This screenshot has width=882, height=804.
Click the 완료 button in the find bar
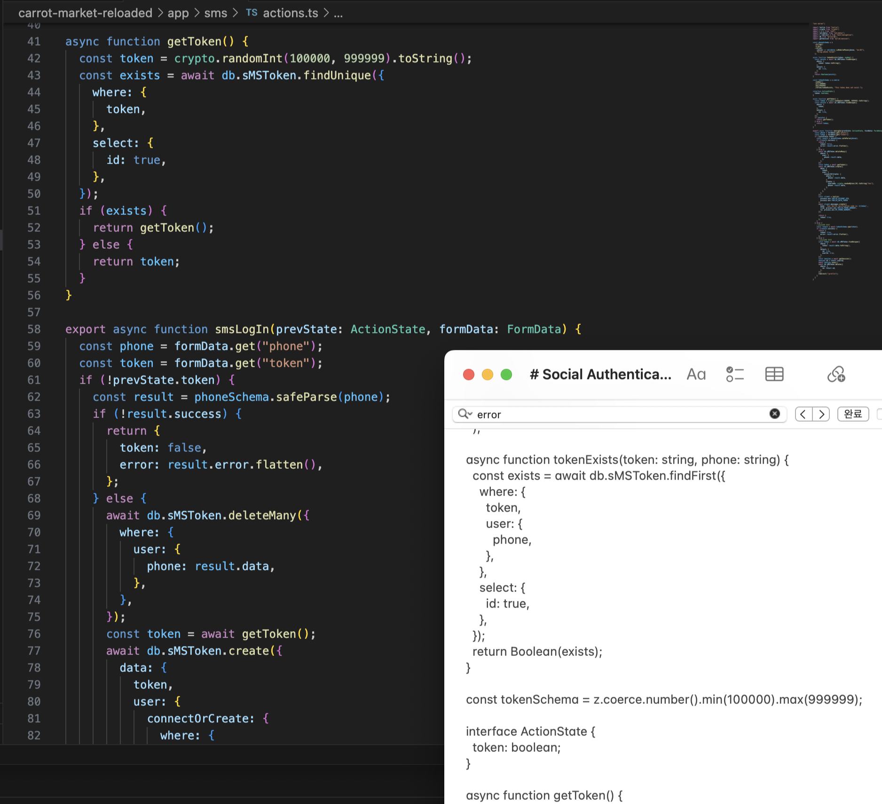[853, 414]
